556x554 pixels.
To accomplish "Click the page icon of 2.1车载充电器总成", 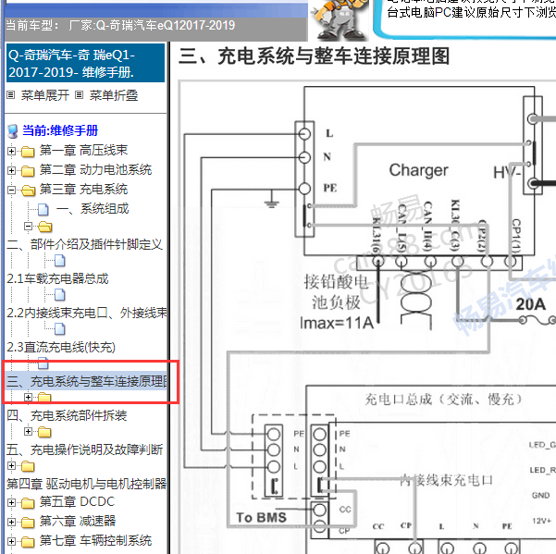I will tap(60, 261).
